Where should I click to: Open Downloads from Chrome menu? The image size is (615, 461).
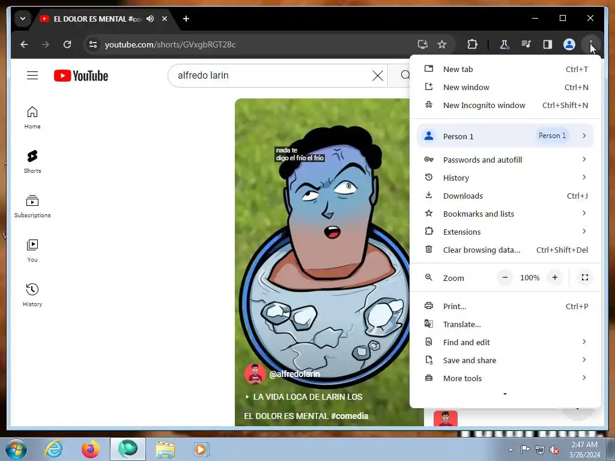(506, 196)
